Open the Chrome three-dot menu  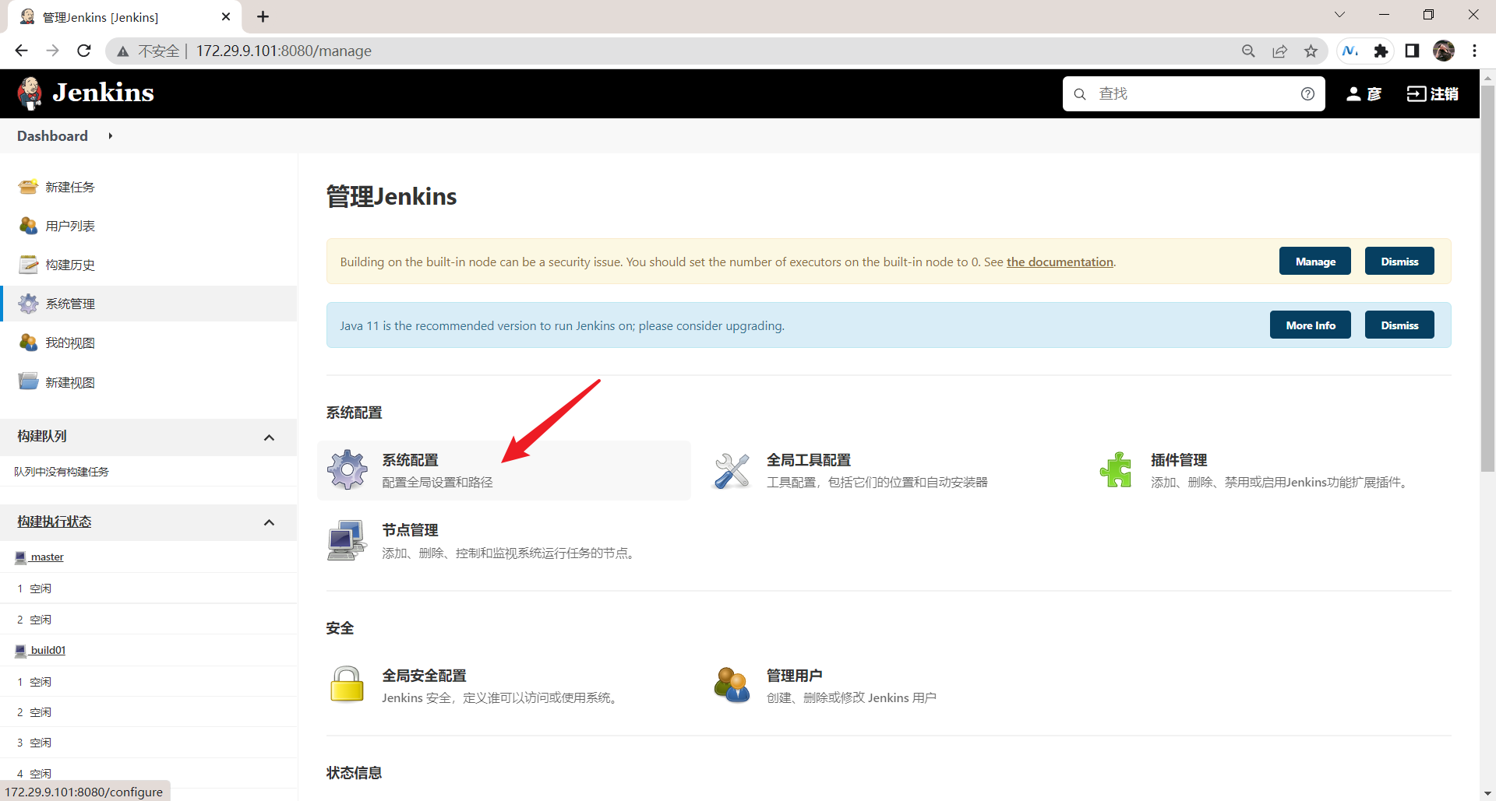pyautogui.click(x=1474, y=51)
